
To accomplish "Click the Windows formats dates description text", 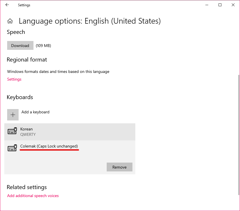I will [58, 71].
